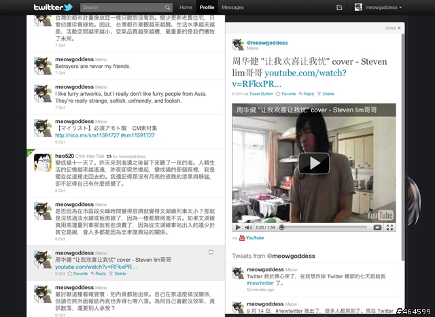Go to the Home tab

[x=186, y=7]
